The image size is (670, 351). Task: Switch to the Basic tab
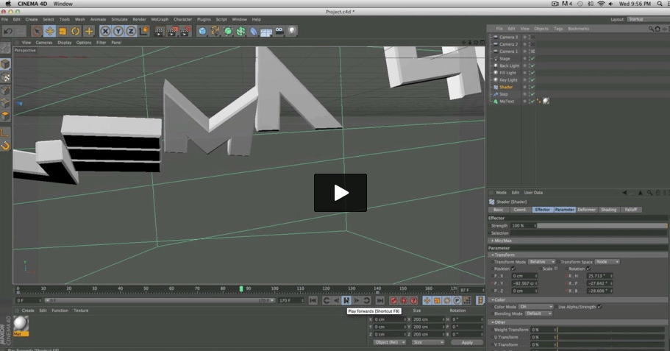click(x=498, y=210)
